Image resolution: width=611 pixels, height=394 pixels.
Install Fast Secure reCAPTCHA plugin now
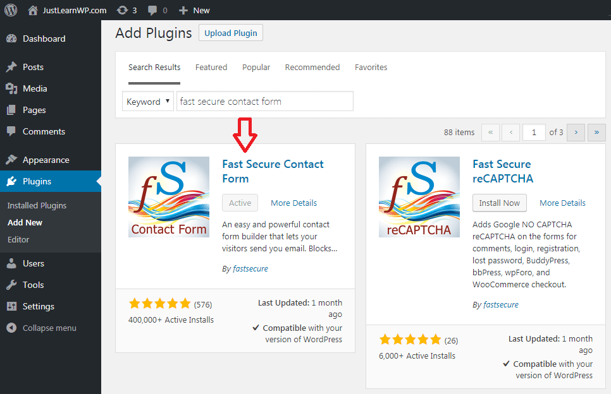(499, 203)
